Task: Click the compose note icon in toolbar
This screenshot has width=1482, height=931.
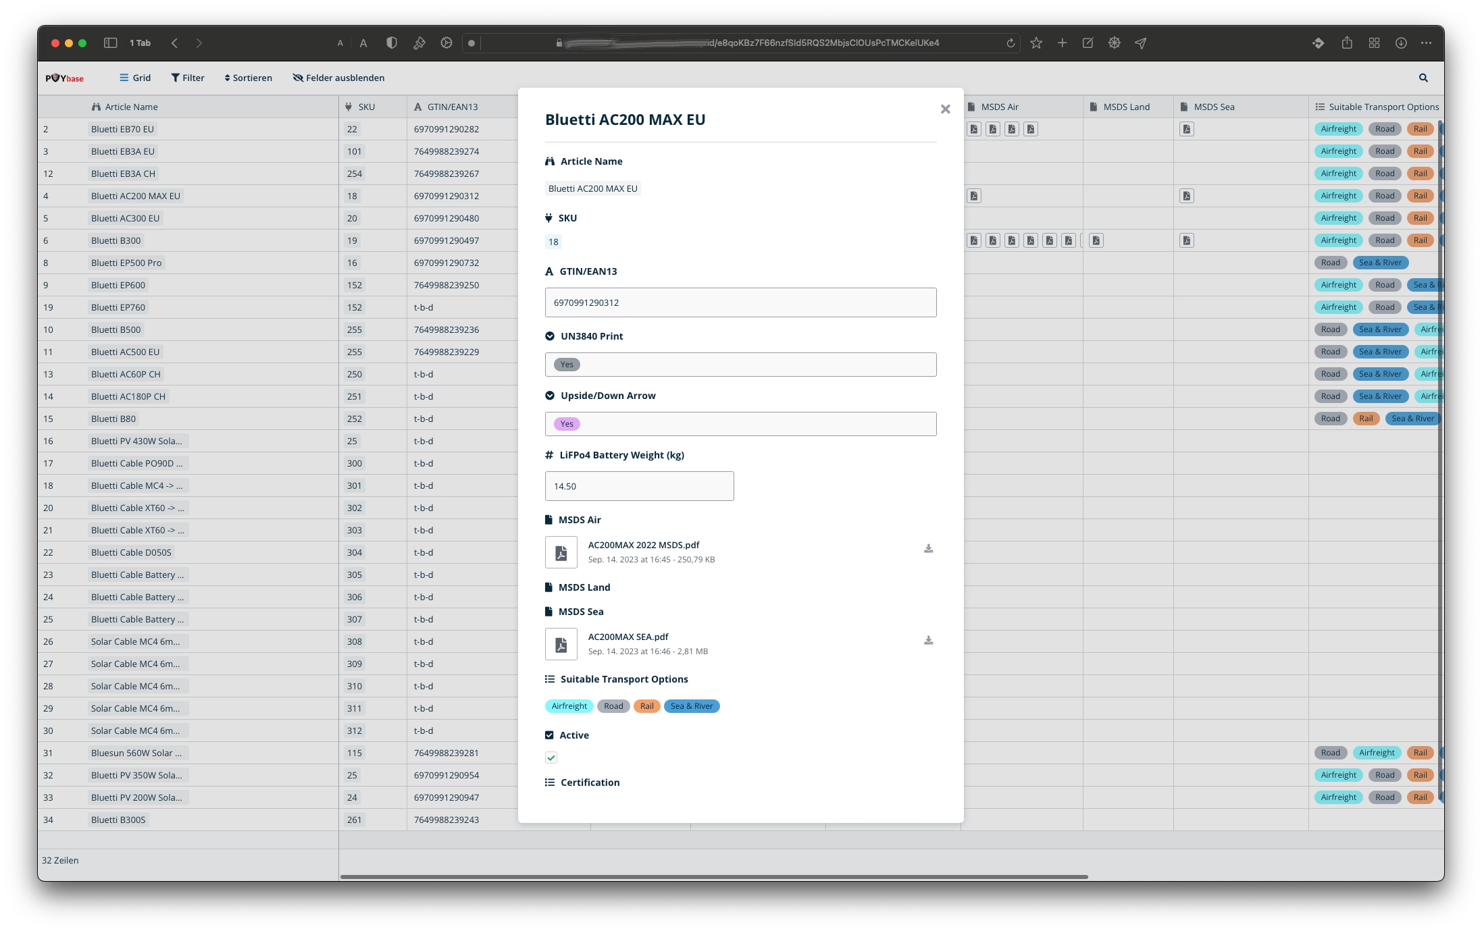Action: [1088, 43]
